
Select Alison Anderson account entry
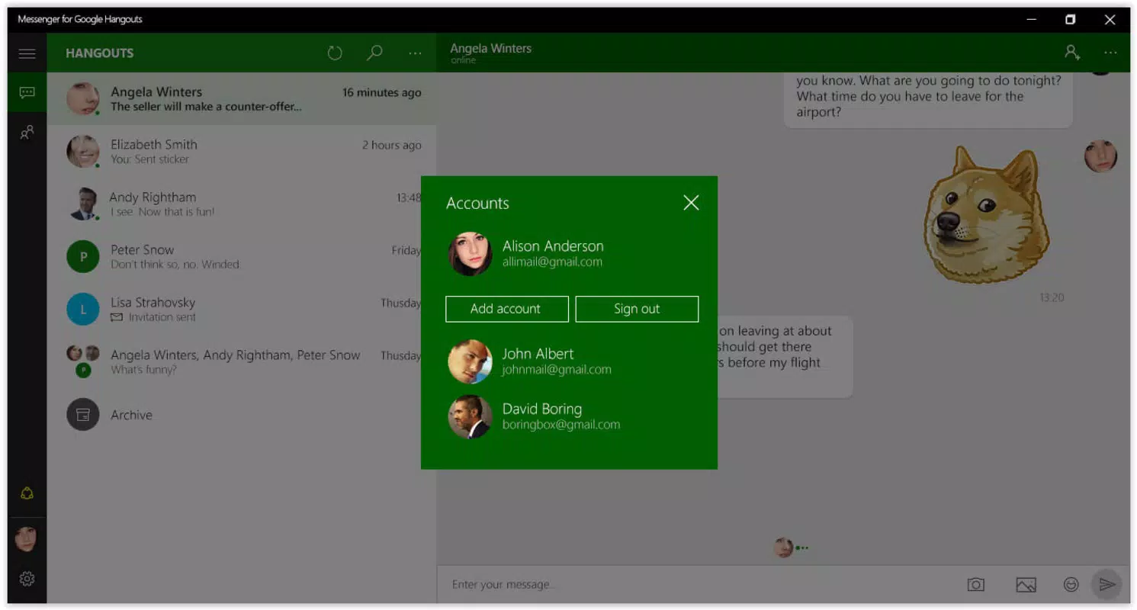tap(570, 254)
